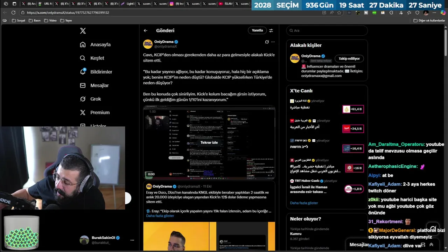Screen dimensions: 448x252
Task: Open the browser extensions puzzle icon
Action: (391, 13)
